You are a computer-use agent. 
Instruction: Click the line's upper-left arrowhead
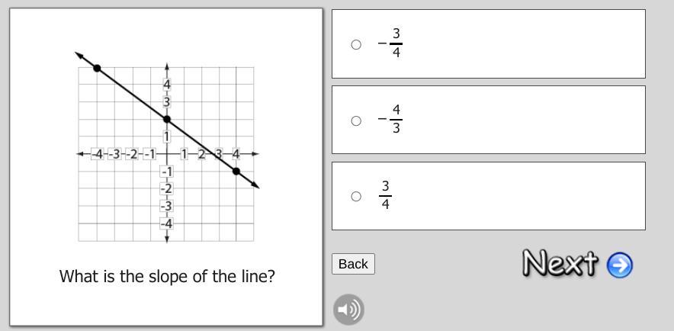pos(79,55)
